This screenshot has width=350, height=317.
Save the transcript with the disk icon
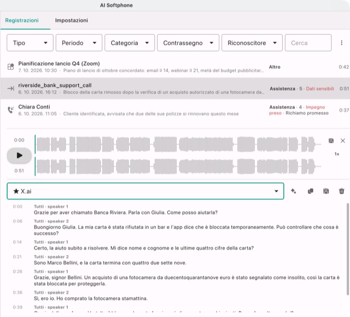tap(326, 191)
